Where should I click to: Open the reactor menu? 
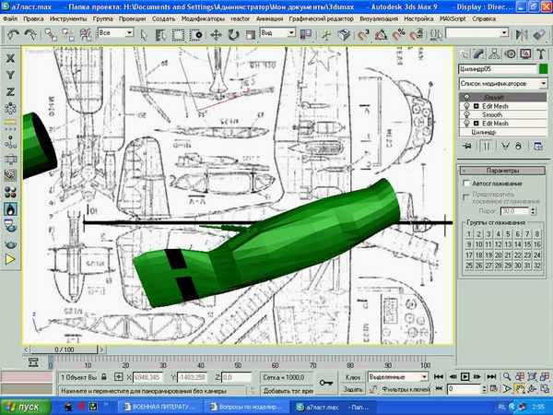tap(241, 18)
